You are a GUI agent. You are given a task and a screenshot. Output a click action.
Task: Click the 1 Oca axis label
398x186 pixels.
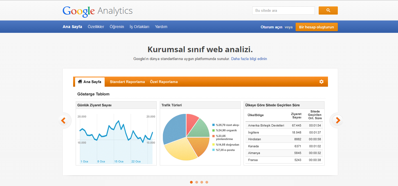[x=84, y=161]
